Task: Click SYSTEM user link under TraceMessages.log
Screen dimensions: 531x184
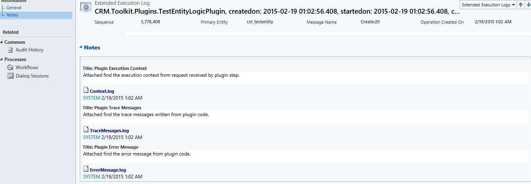Action: 92,137
